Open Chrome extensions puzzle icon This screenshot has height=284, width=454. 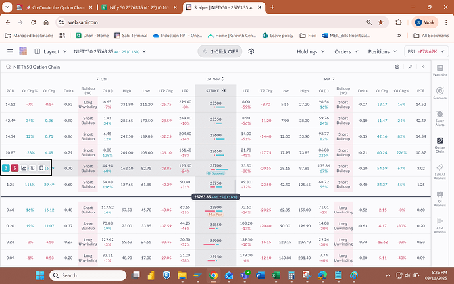click(x=399, y=22)
